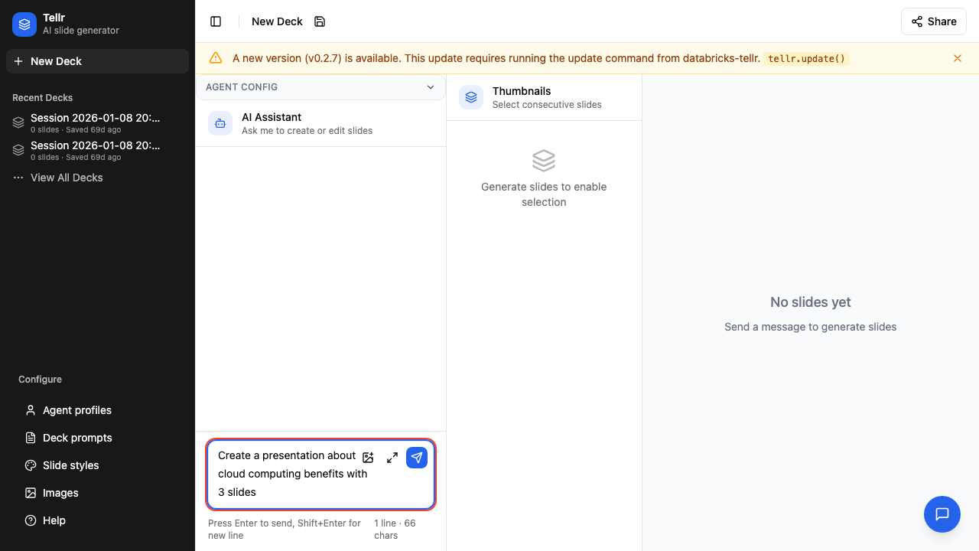Open Slide styles settings
Screen dimensions: 979x551
[x=70, y=465]
